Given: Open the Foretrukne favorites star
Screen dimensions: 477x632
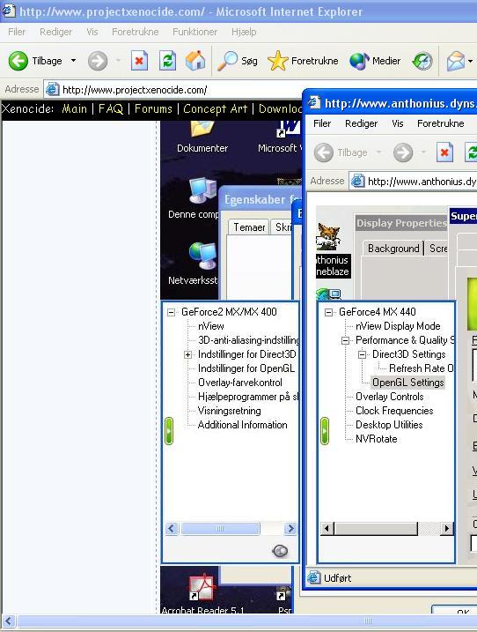Looking at the screenshot, I should coord(303,61).
